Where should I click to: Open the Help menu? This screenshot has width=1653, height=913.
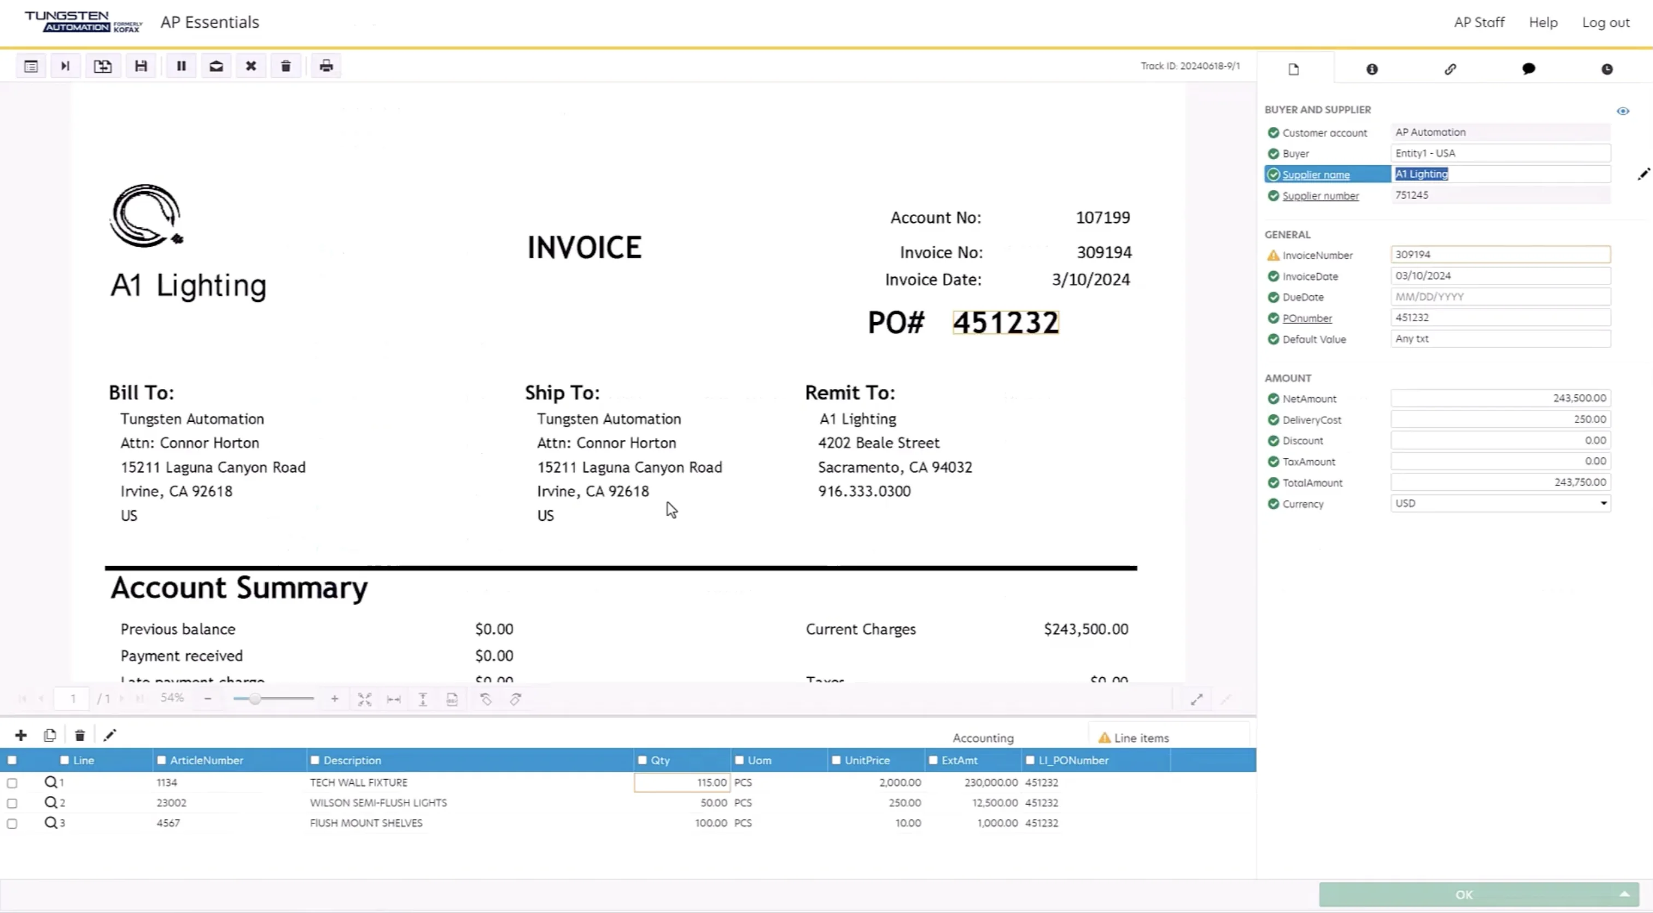click(x=1543, y=22)
